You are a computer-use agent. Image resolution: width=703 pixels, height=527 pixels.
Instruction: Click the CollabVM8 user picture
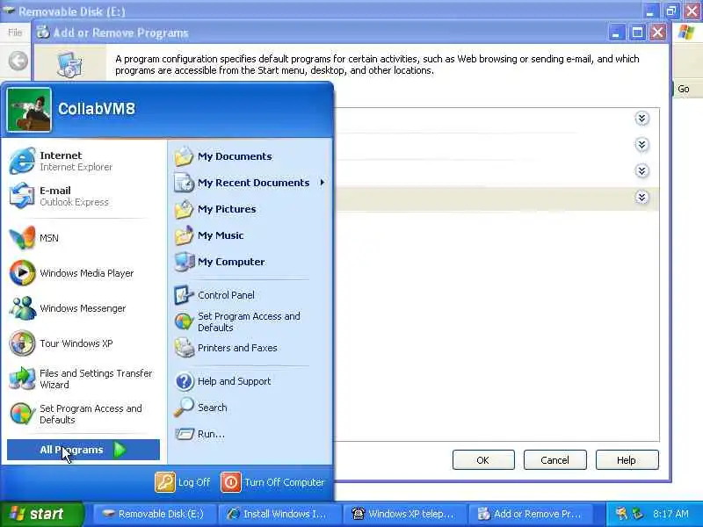pyautogui.click(x=29, y=110)
